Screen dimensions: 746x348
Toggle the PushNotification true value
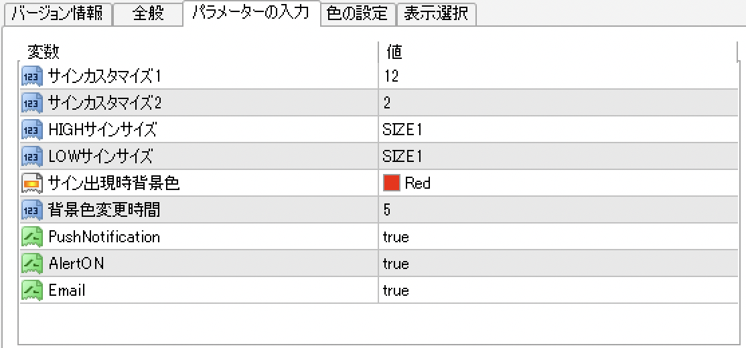[396, 237]
